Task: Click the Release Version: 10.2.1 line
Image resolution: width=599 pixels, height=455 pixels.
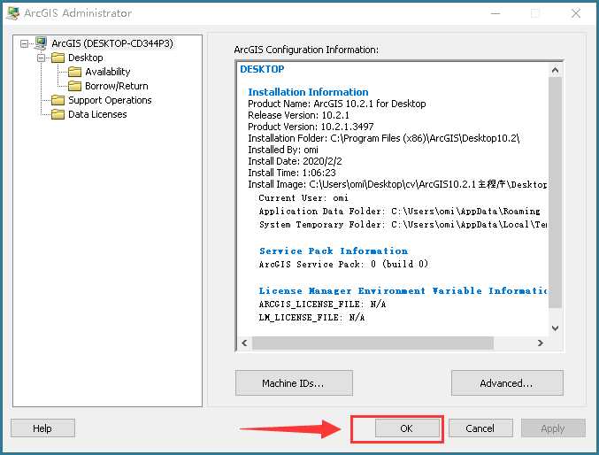Action: (298, 115)
